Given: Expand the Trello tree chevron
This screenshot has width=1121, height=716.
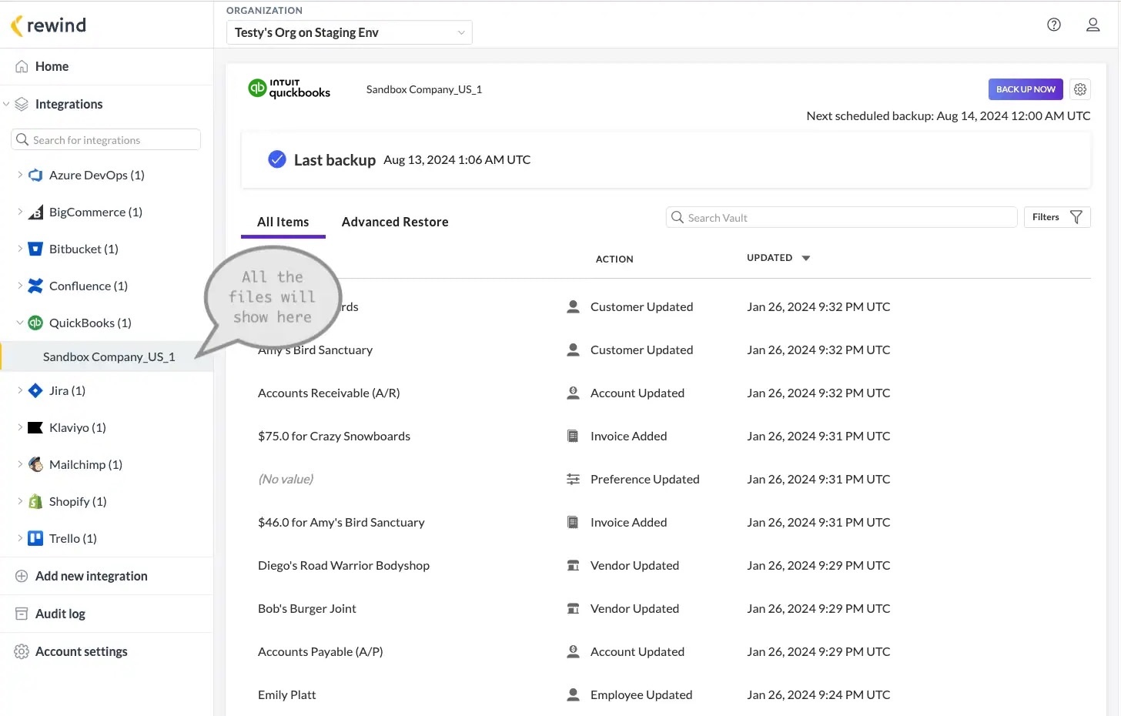Looking at the screenshot, I should pyautogui.click(x=20, y=538).
